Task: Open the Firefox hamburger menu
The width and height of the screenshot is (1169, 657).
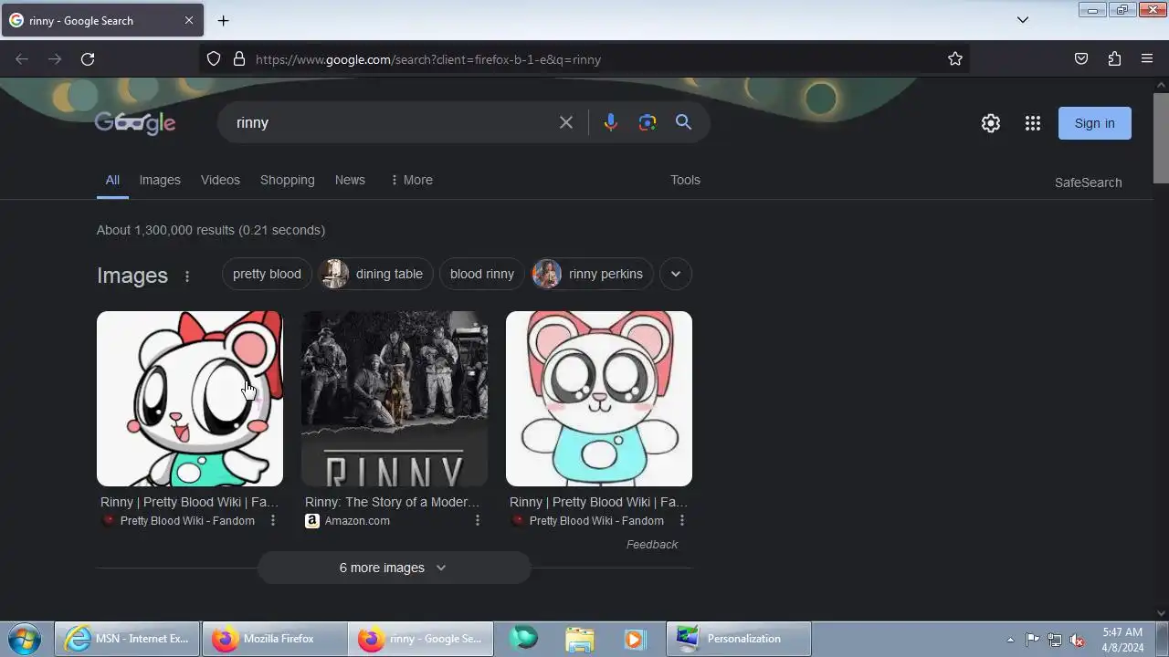Action: [x=1147, y=59]
